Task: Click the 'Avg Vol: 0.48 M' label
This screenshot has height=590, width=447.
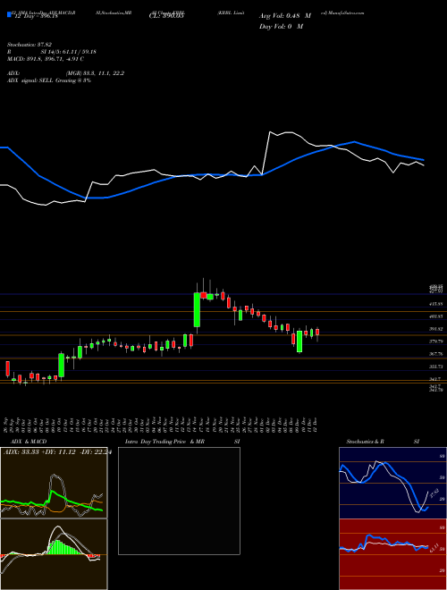Action: click(285, 16)
